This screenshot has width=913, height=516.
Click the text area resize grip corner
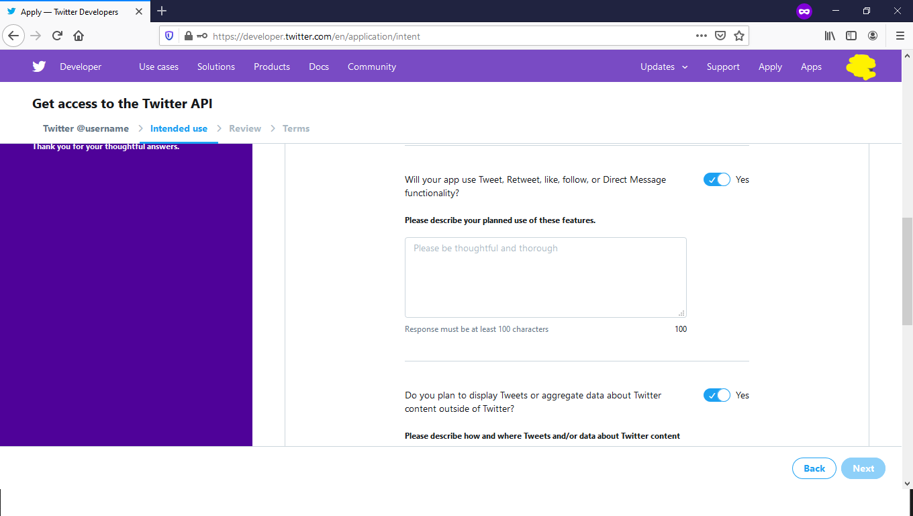click(x=681, y=312)
